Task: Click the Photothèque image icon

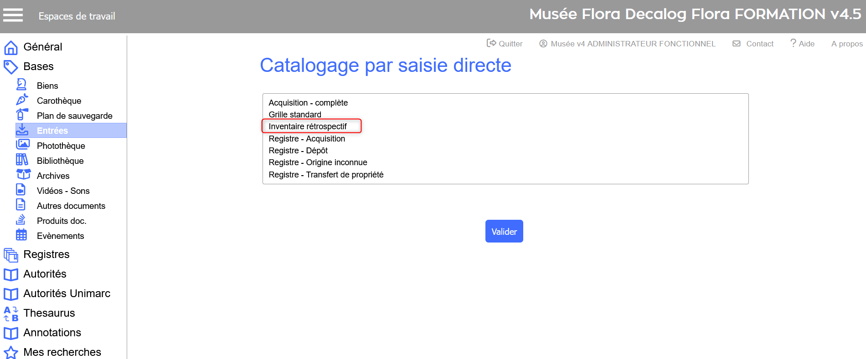Action: [x=22, y=145]
